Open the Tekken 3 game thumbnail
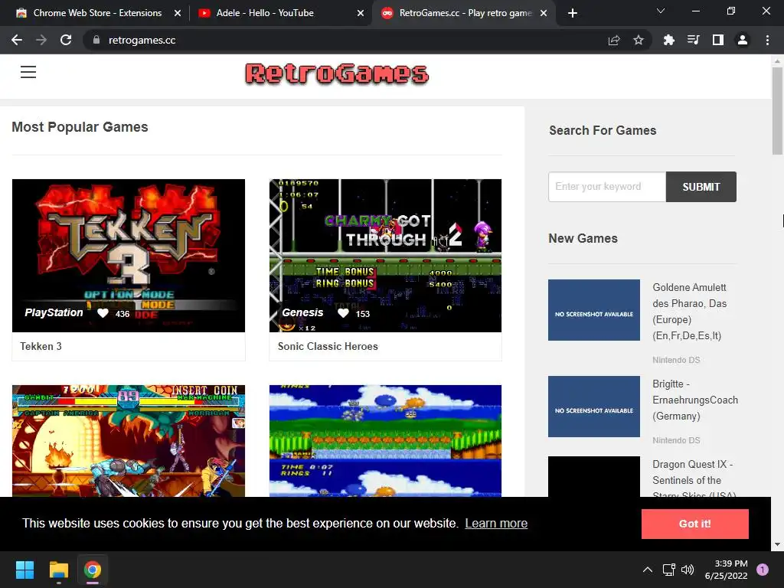This screenshot has height=588, width=784. tap(129, 256)
